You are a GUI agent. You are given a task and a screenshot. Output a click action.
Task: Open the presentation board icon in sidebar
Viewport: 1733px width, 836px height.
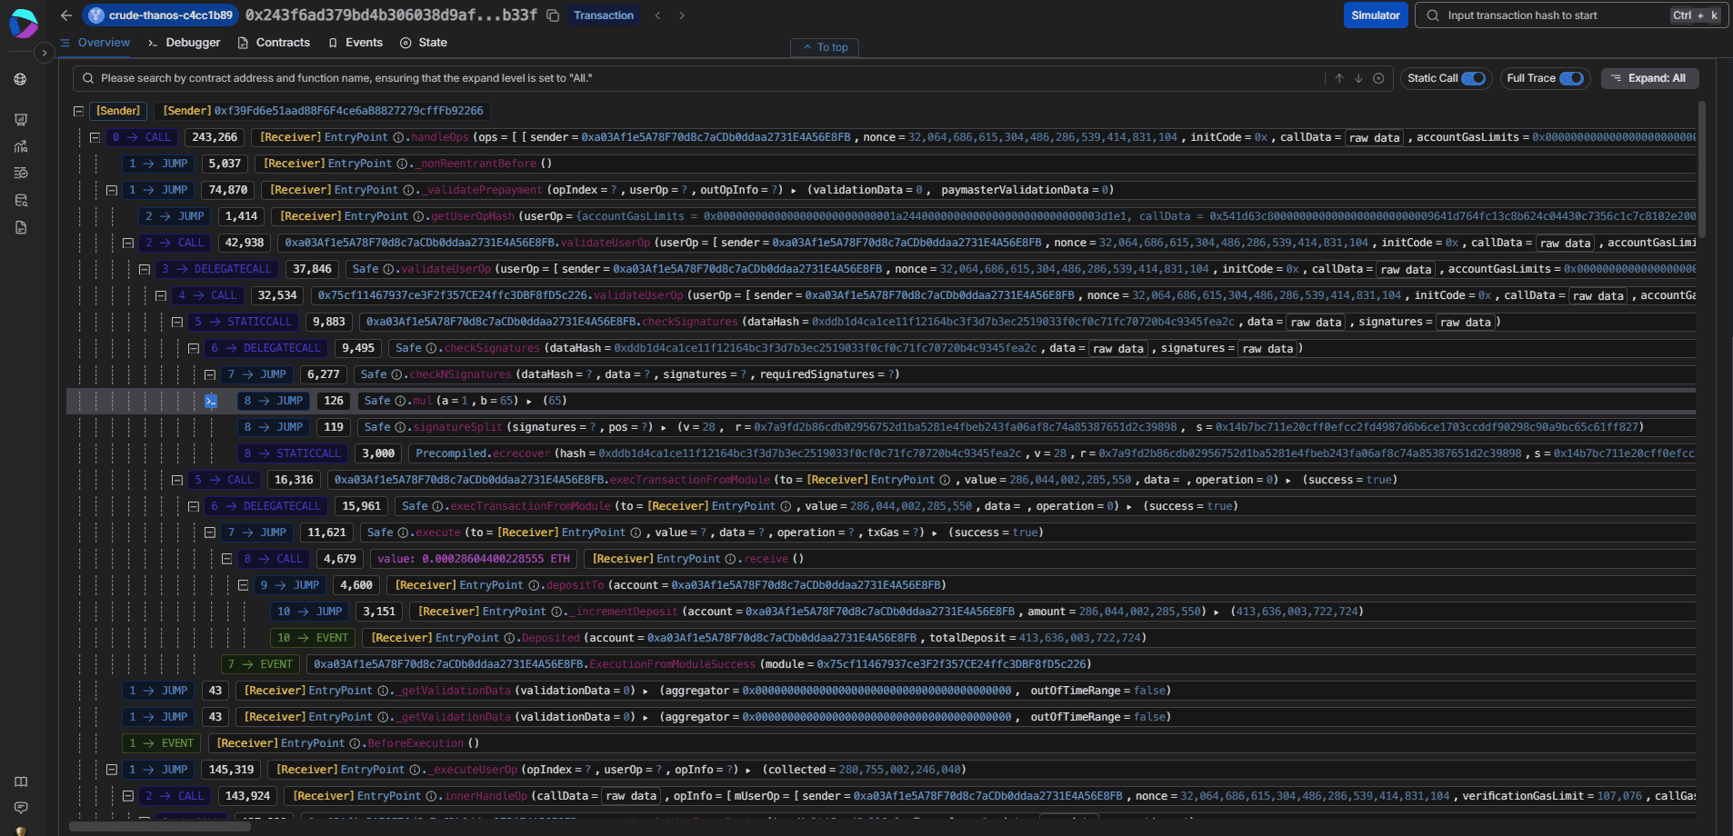pos(20,120)
